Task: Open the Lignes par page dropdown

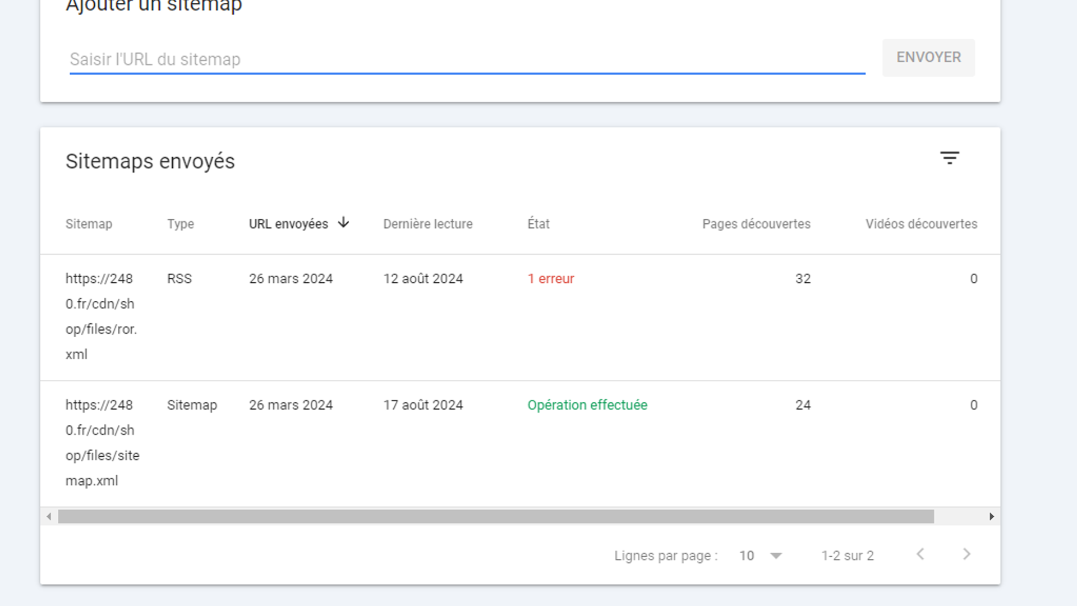Action: (761, 555)
